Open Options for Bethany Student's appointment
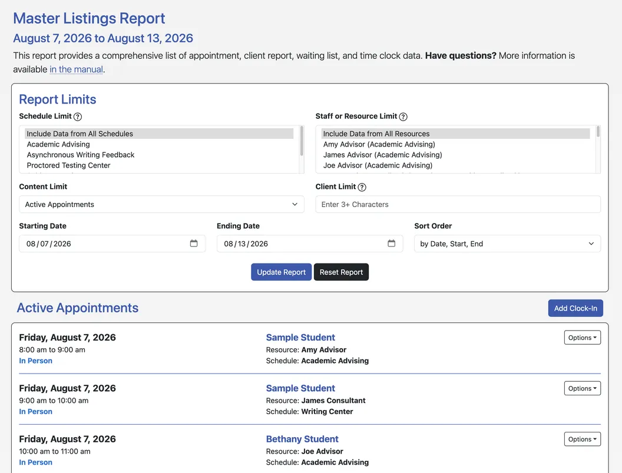 (582, 439)
